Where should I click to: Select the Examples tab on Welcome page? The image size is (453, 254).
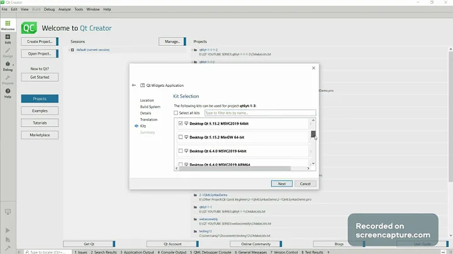point(40,111)
